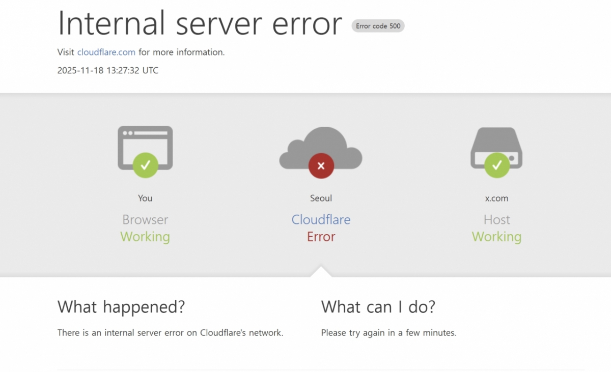The height and width of the screenshot is (372, 611).
Task: Click the green checkmark on host icon
Action: pyautogui.click(x=496, y=165)
